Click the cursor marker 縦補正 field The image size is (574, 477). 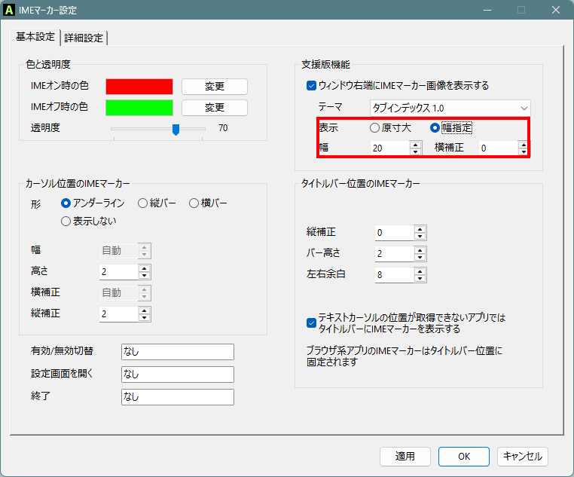[118, 313]
